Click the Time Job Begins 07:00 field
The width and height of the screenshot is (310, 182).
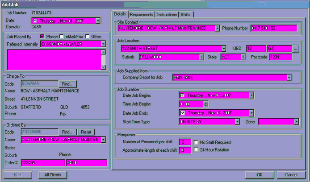191,104
